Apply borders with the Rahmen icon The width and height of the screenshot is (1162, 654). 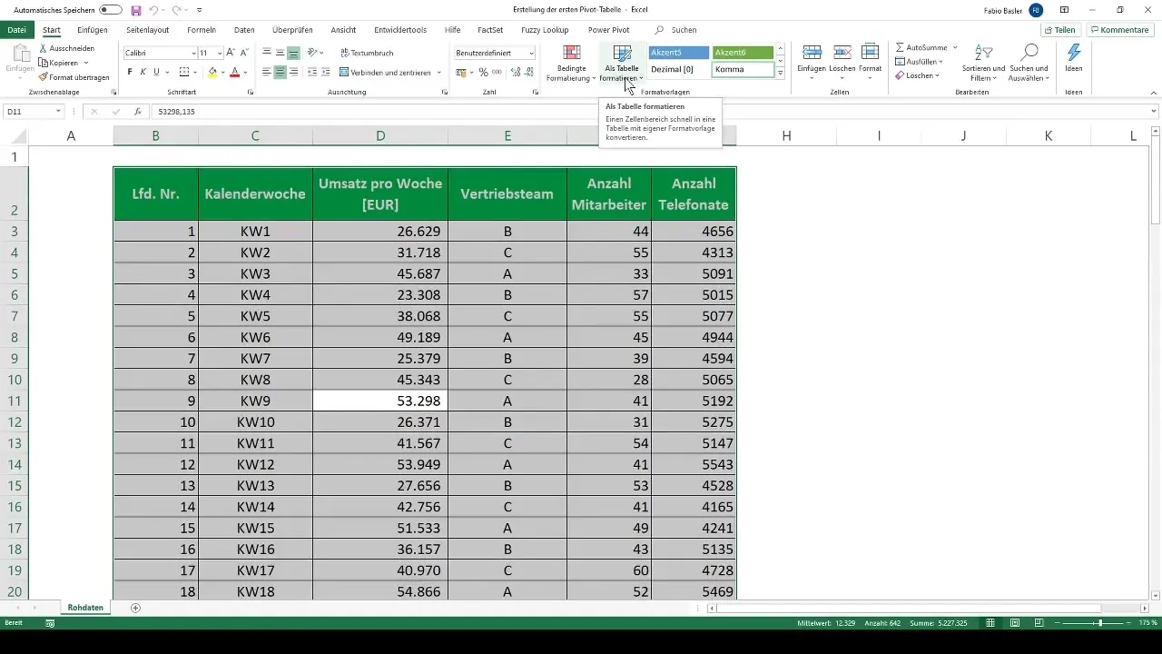[184, 72]
